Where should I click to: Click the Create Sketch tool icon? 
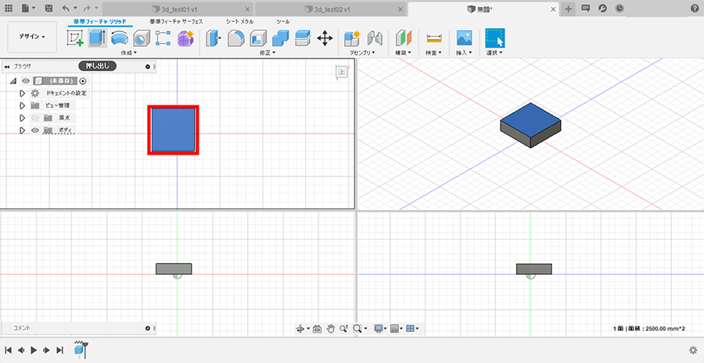point(76,37)
